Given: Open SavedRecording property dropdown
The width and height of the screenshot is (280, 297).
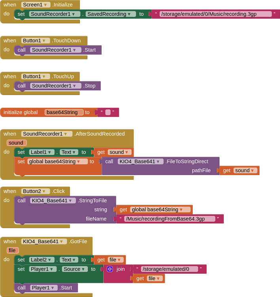Looking at the screenshot, I should 110,14.
